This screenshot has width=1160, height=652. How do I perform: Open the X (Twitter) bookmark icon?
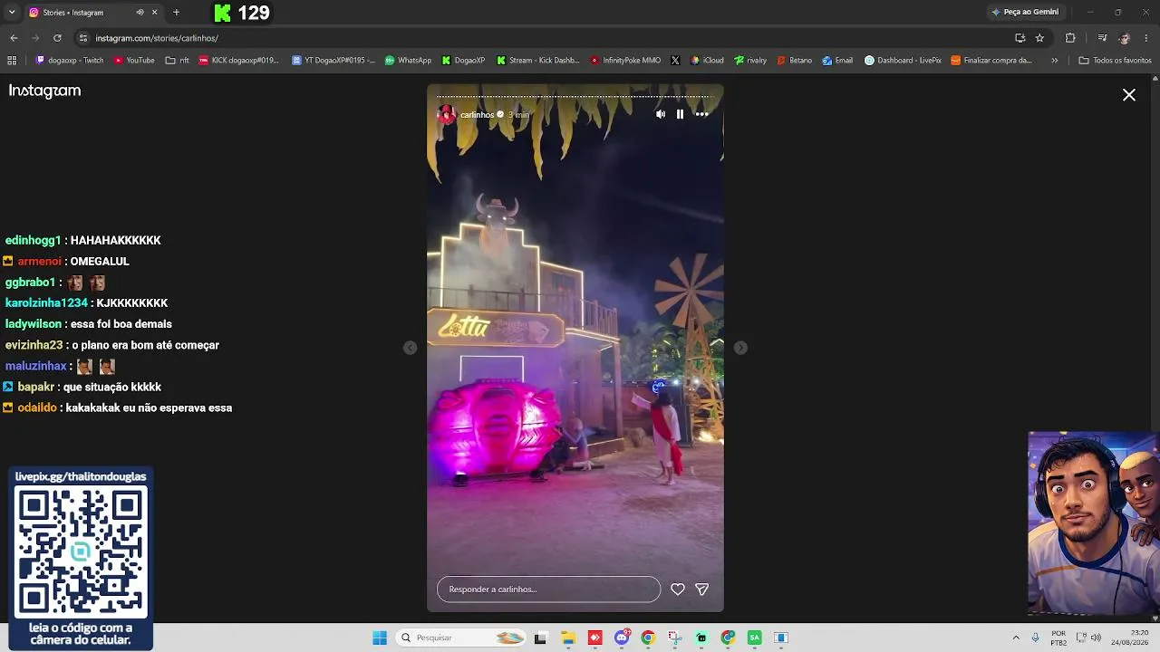[675, 61]
